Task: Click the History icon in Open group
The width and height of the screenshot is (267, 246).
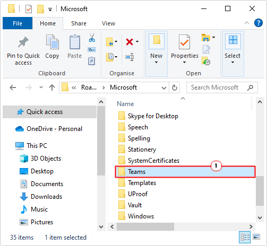Action: (x=206, y=61)
